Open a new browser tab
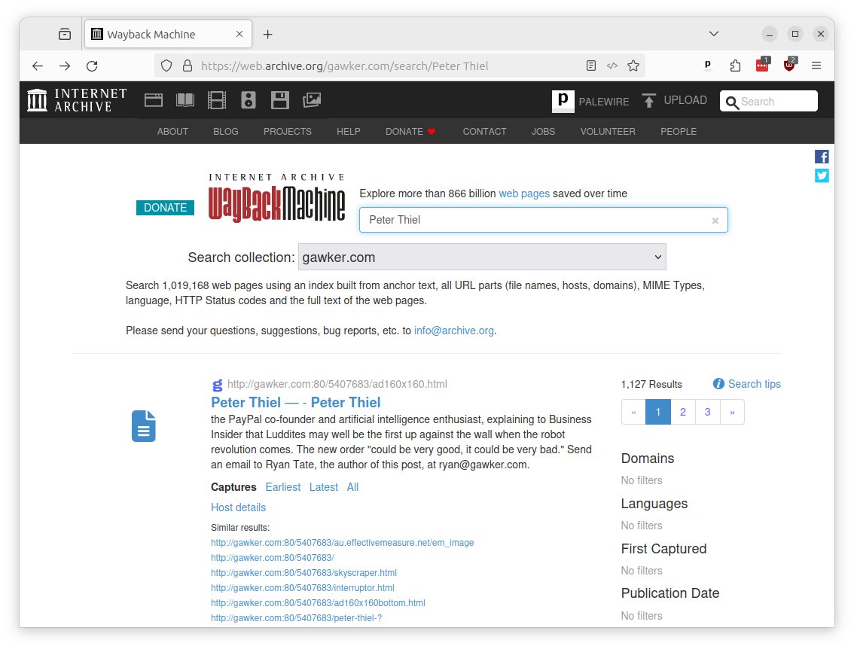This screenshot has width=854, height=649. pos(267,35)
